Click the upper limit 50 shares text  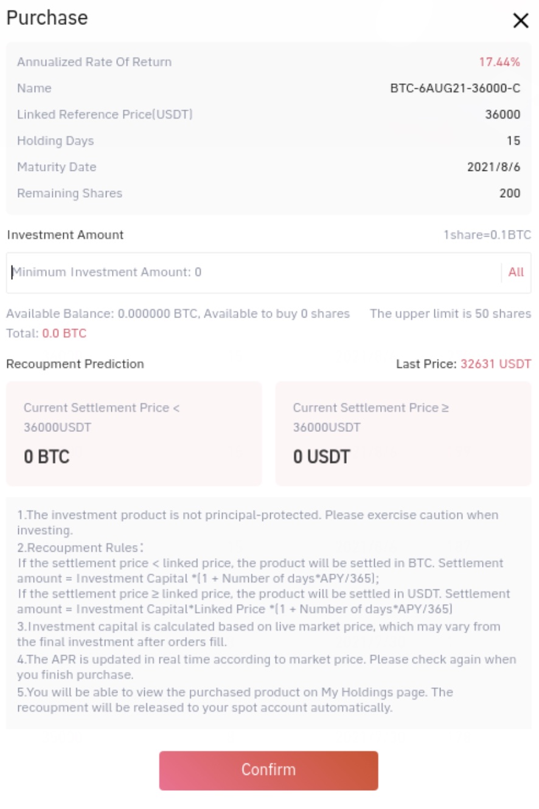[450, 314]
